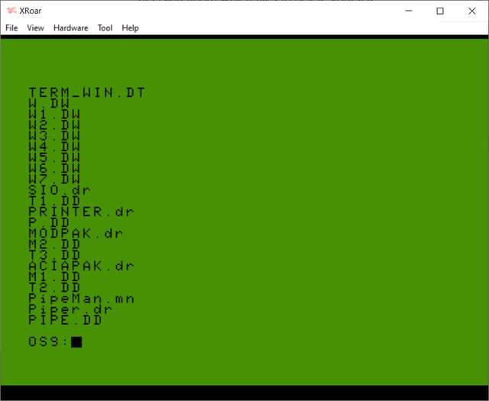Image resolution: width=489 pixels, height=401 pixels.
Task: Open the Help menu
Action: 130,28
